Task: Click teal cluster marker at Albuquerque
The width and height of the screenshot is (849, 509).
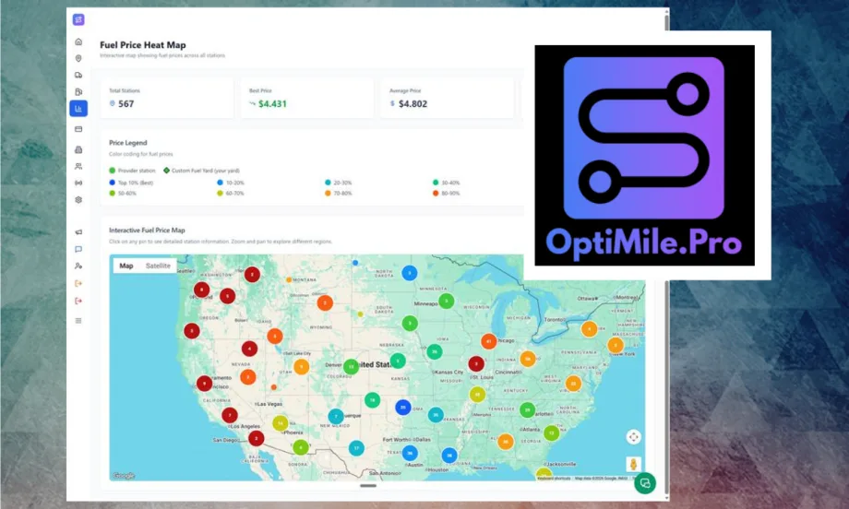Action: tap(336, 416)
